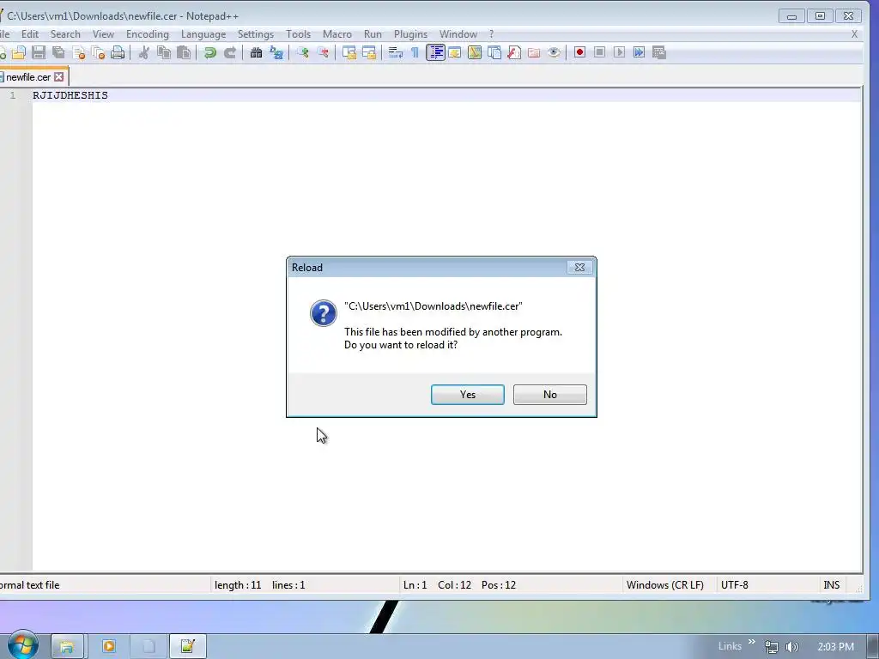879x659 pixels.
Task: Click the INS status bar indicator
Action: [x=831, y=585]
